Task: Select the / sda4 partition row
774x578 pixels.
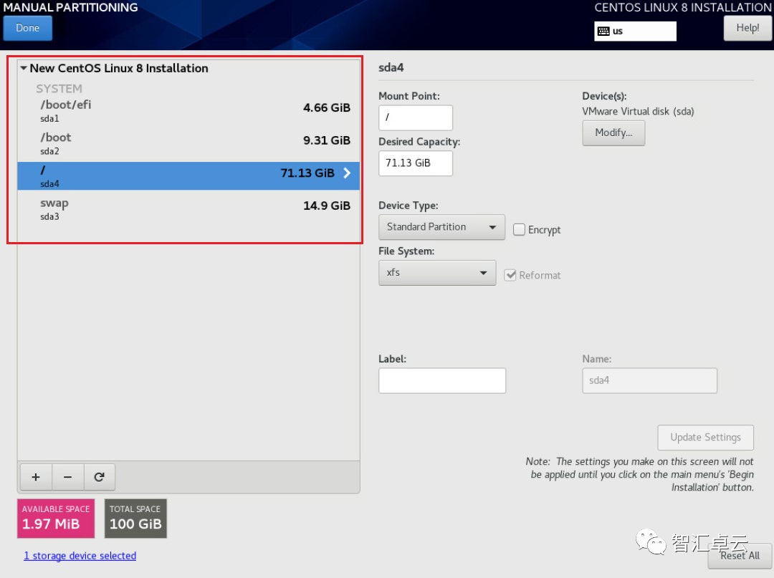Action: click(x=188, y=176)
